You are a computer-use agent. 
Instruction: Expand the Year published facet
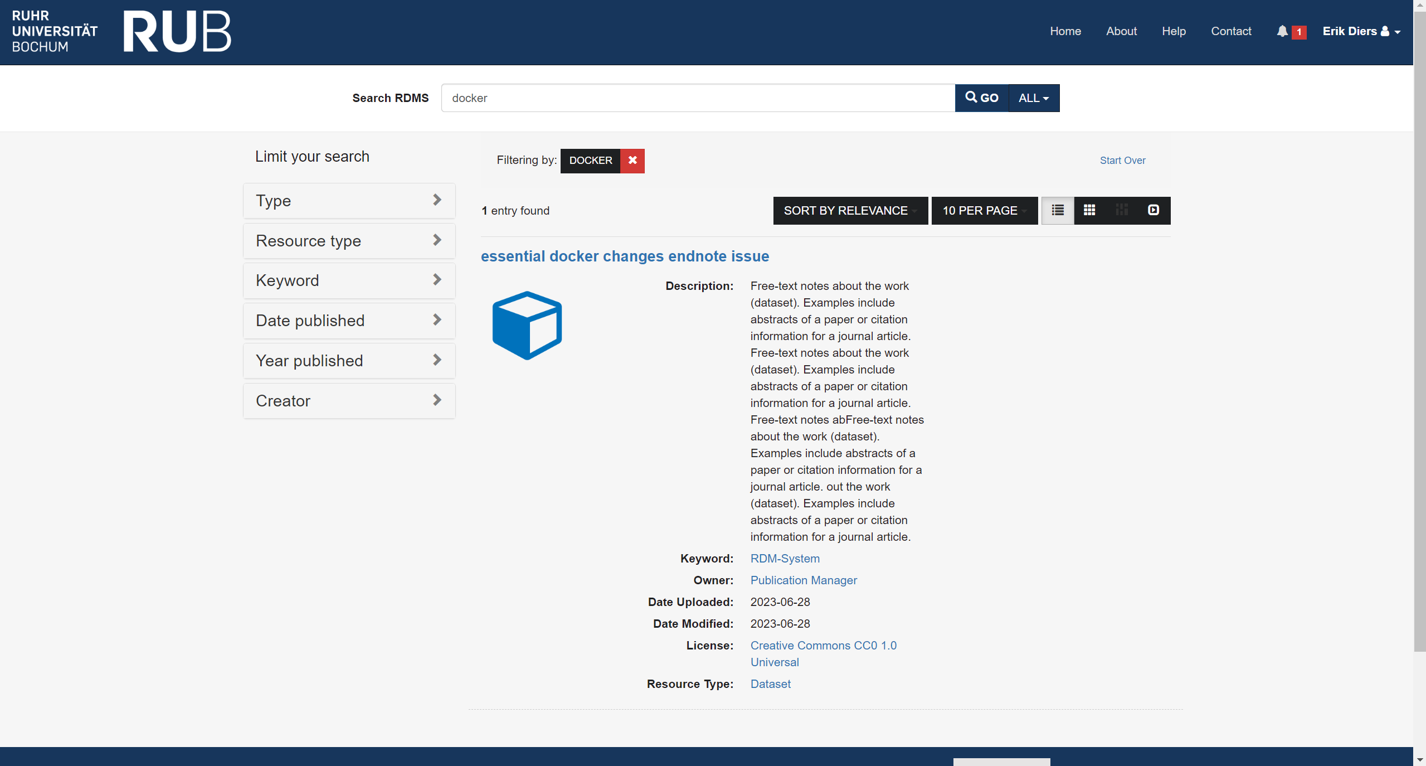click(349, 361)
